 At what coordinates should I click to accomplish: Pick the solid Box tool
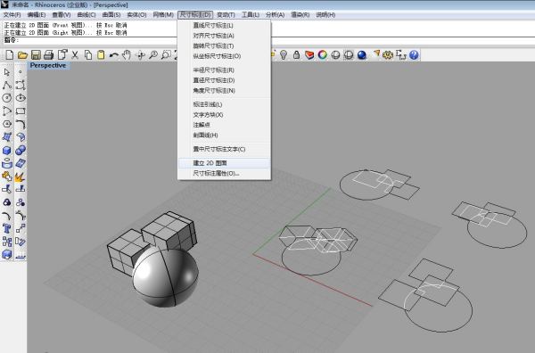[7, 151]
